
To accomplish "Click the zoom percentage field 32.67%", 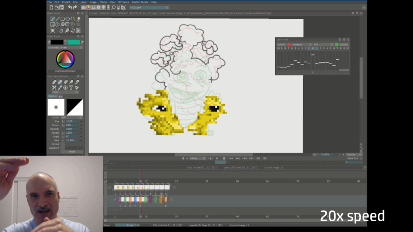I will [327, 154].
